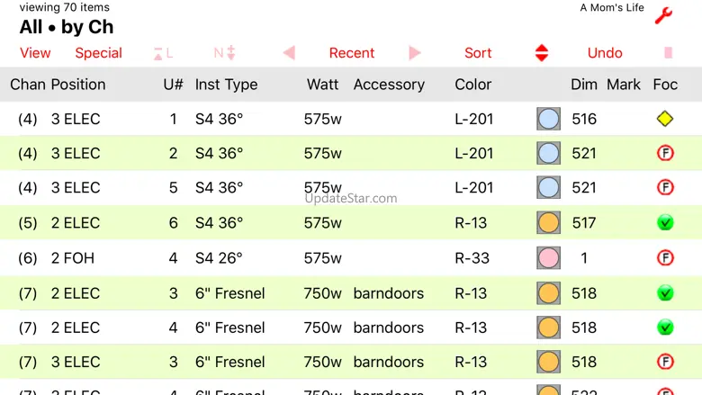Click the Recent toolbar item

(x=351, y=53)
